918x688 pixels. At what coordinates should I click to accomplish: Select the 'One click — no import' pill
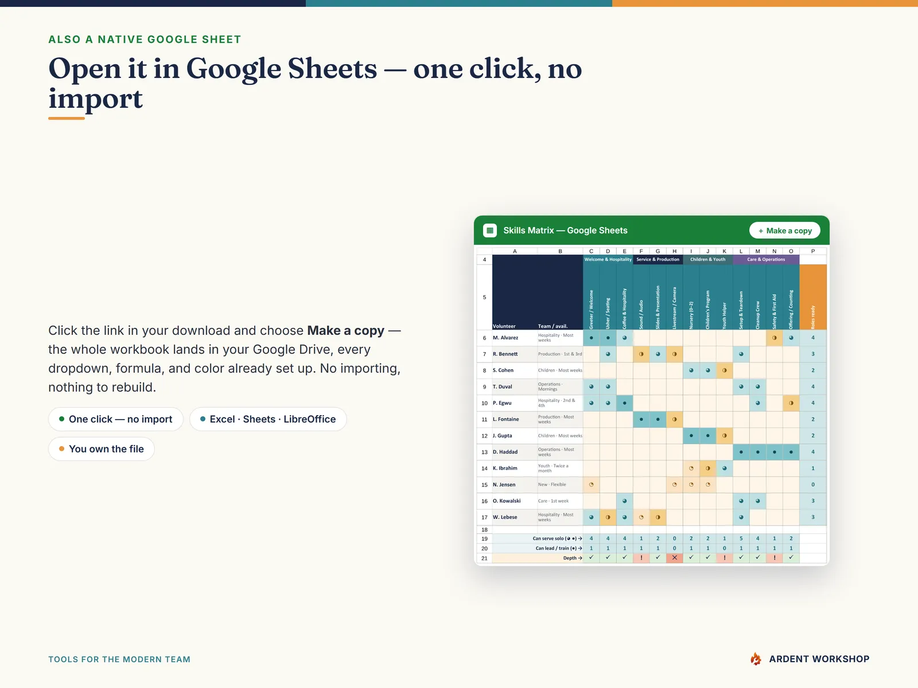[x=115, y=419]
